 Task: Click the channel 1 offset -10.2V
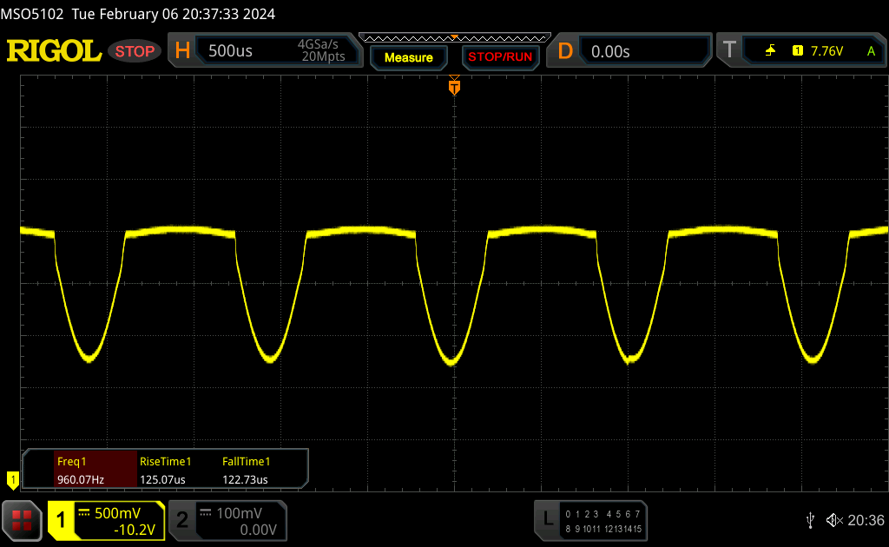135,530
